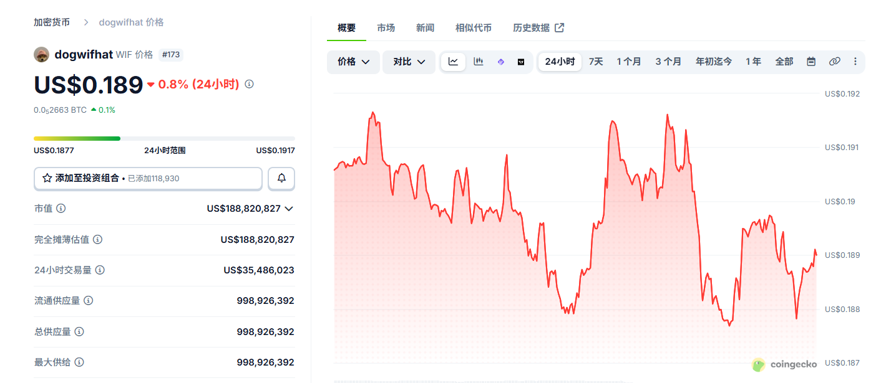Open the 价格 dropdown
886x383 pixels.
pos(353,62)
